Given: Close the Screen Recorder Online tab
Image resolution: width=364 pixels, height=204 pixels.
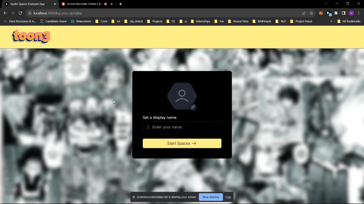Looking at the screenshot, I should [x=111, y=4].
